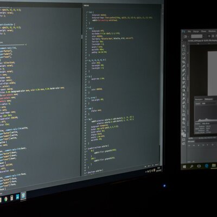Select the Horizontal Type tool
Screen dimensions: 217x217
pos(184,107)
